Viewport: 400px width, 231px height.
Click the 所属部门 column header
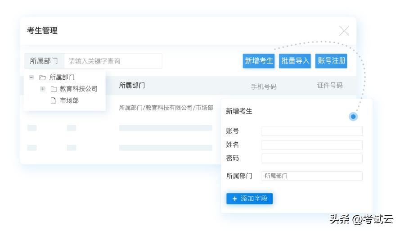tap(132, 85)
